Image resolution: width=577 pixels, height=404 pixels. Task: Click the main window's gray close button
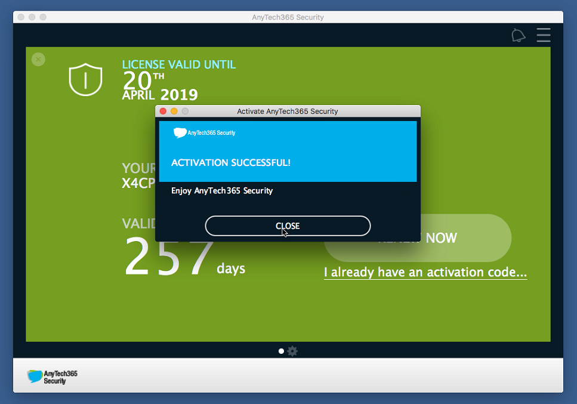(21, 17)
